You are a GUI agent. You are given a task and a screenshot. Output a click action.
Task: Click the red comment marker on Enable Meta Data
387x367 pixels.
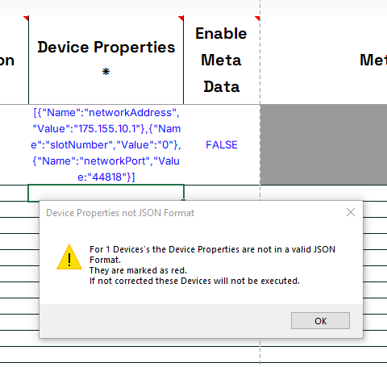[257, 19]
